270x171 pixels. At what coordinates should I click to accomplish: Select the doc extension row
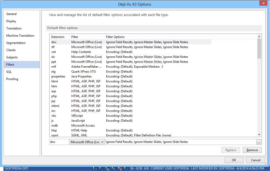(131, 42)
